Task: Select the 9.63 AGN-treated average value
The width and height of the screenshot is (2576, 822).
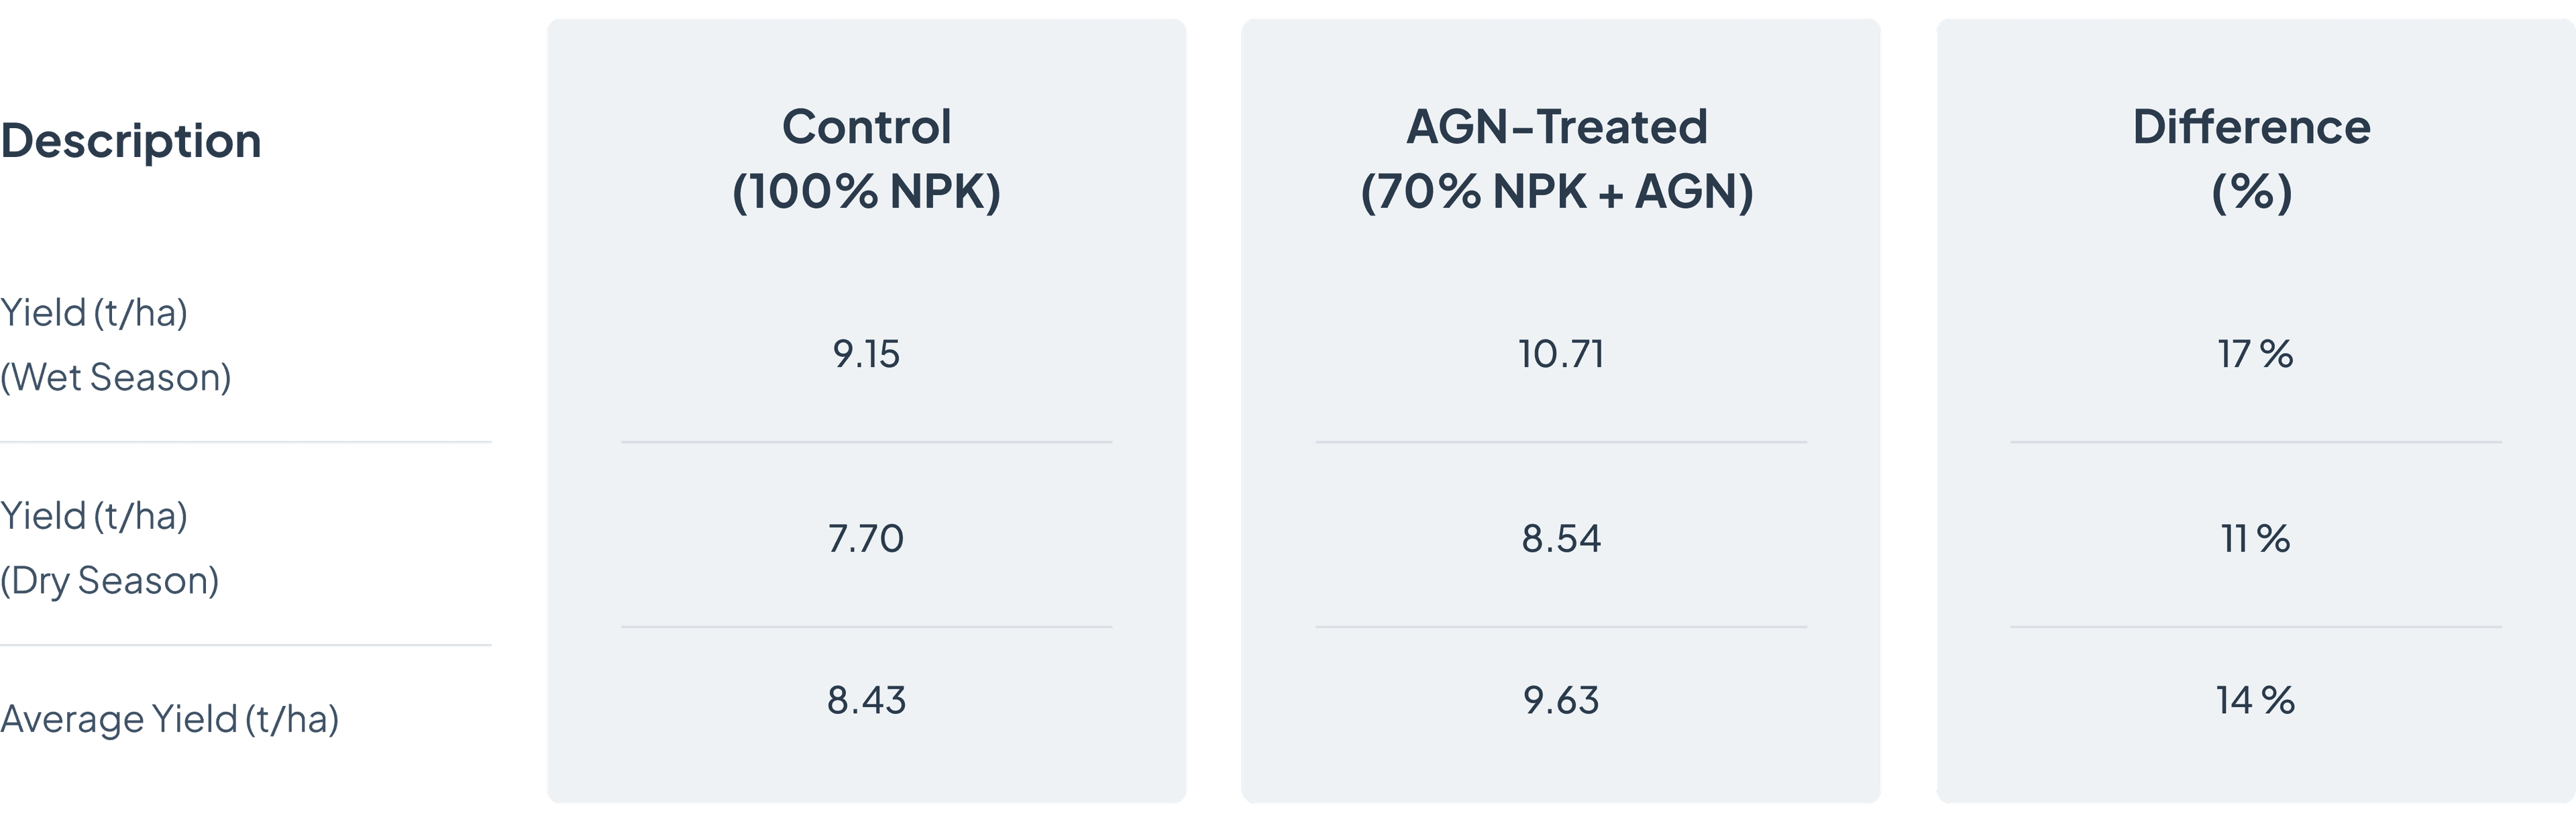Action: pos(1561,700)
